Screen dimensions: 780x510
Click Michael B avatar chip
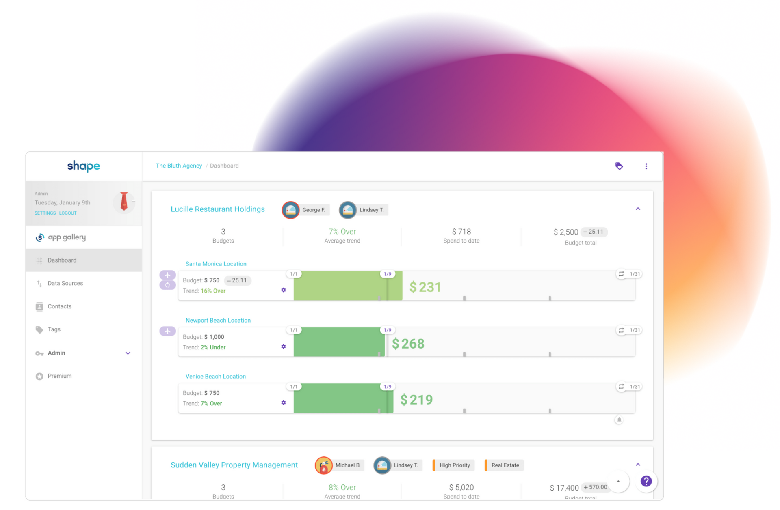pyautogui.click(x=339, y=465)
